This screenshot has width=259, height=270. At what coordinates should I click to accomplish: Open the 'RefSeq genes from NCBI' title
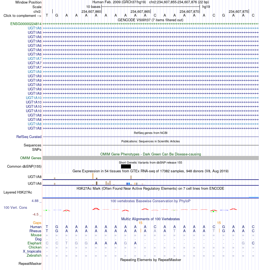click(150, 133)
